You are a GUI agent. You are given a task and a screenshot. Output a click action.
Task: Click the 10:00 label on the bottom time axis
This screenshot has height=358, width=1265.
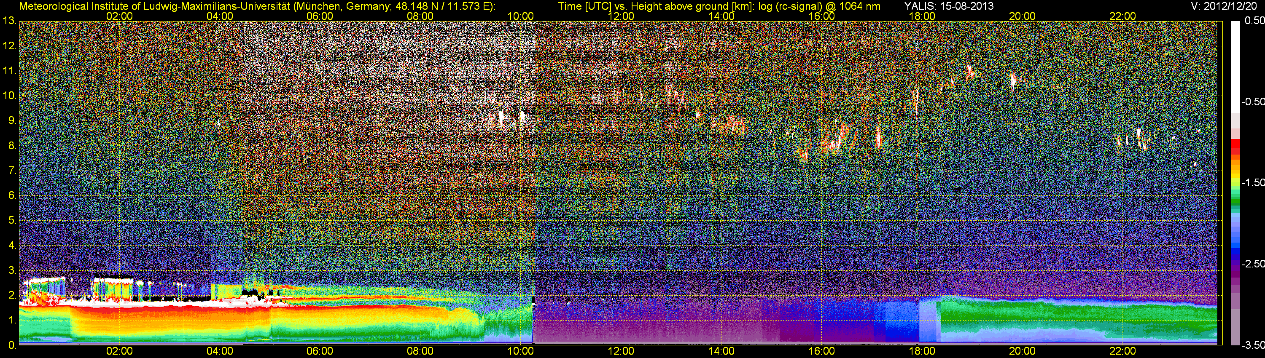click(520, 351)
